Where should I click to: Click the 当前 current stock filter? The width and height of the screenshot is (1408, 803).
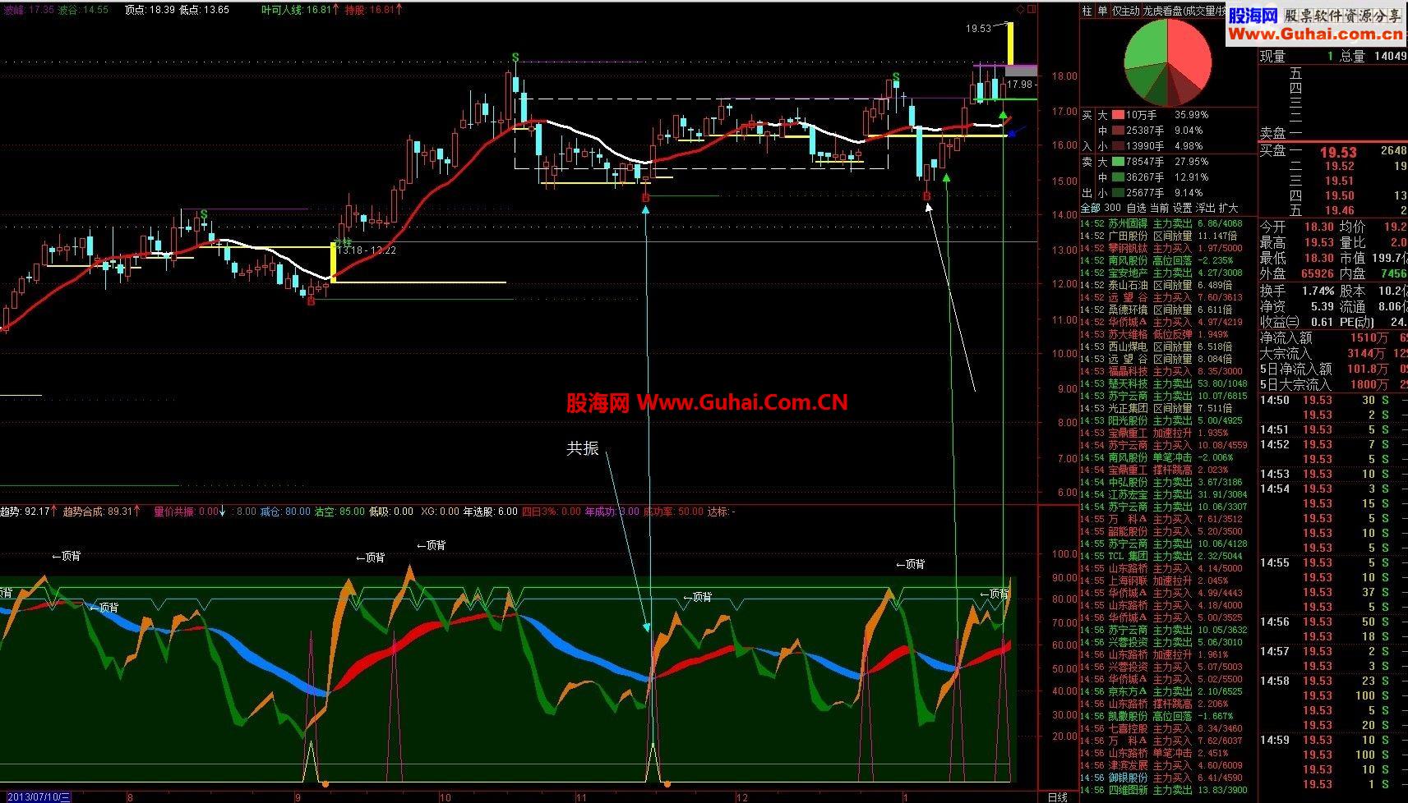(1159, 209)
